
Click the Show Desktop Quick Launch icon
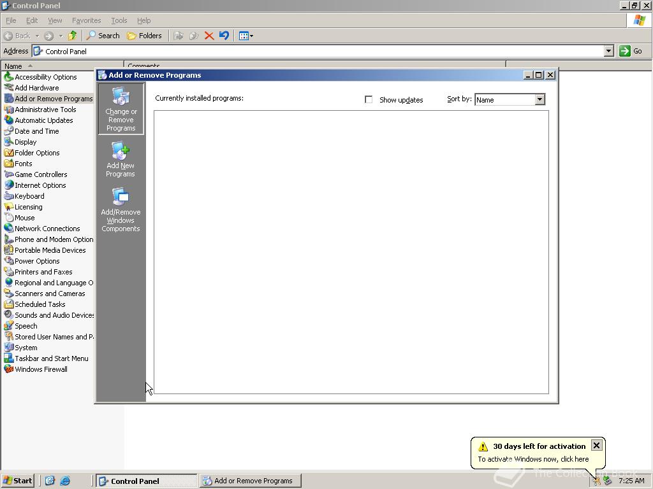point(50,481)
